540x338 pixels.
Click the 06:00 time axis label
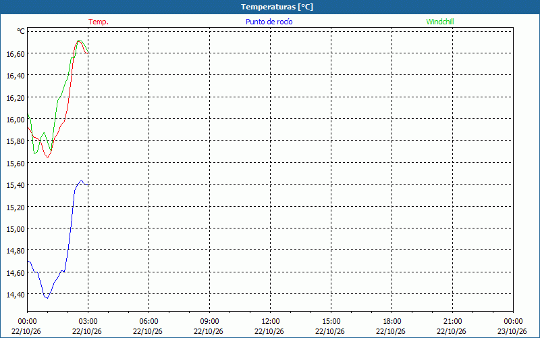[x=148, y=322]
